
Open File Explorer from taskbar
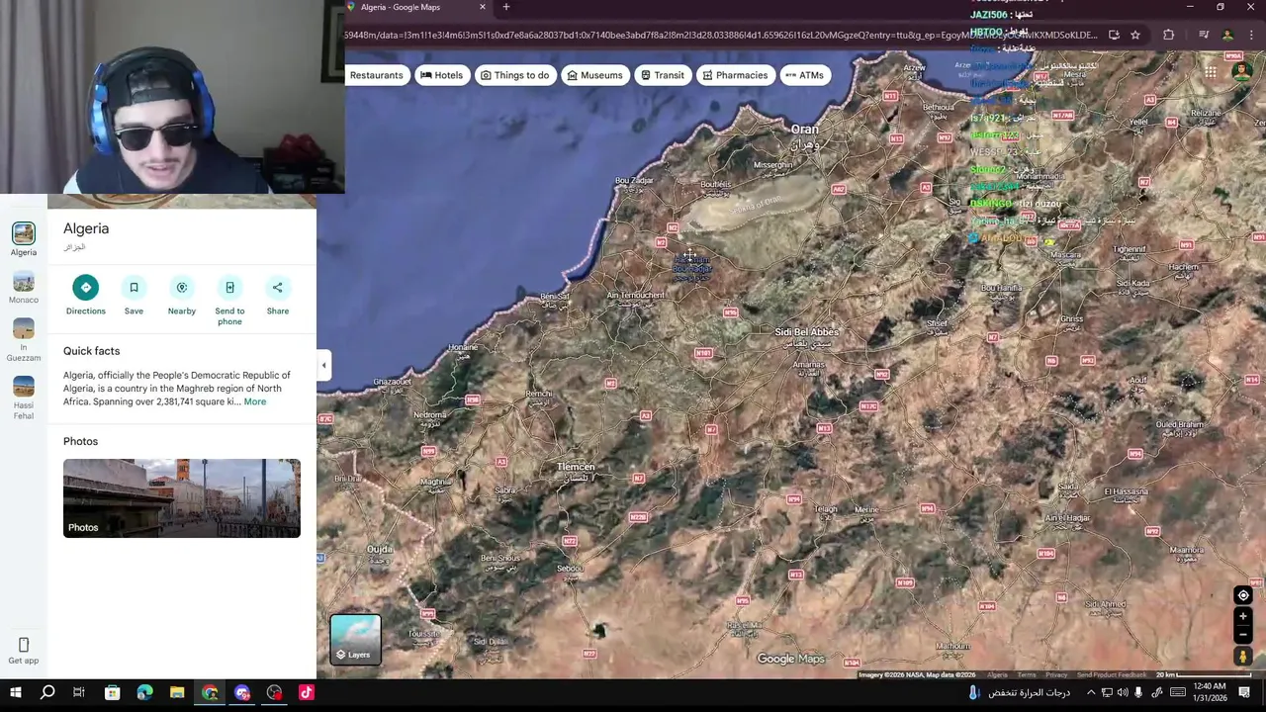pos(177,692)
